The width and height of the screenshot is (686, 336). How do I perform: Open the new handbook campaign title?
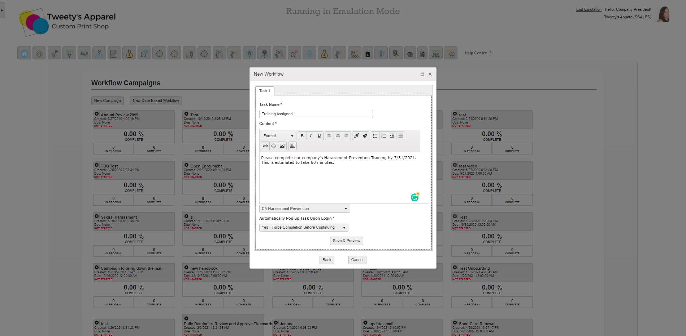(x=204, y=268)
